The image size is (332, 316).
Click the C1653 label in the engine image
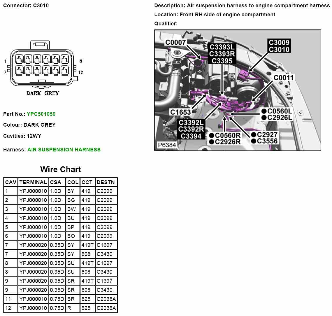pyautogui.click(x=180, y=112)
